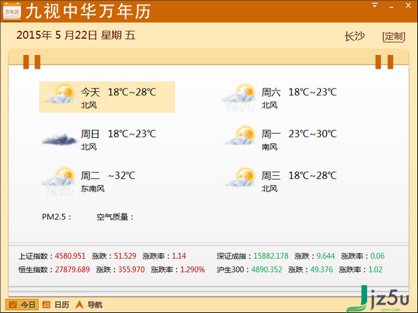
Task: Click the 导航 arrow icon
Action: 79,305
